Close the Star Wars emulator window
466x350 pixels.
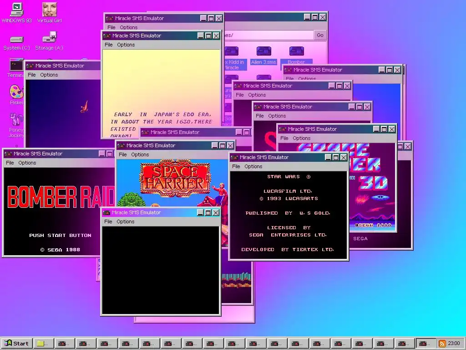point(344,157)
